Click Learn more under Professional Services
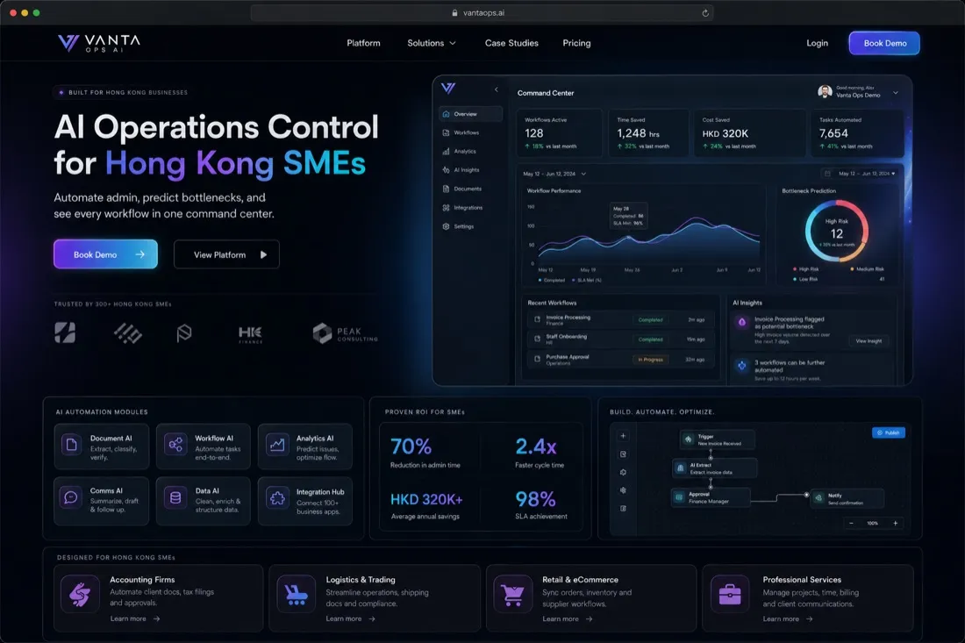The height and width of the screenshot is (643, 965). (x=788, y=619)
